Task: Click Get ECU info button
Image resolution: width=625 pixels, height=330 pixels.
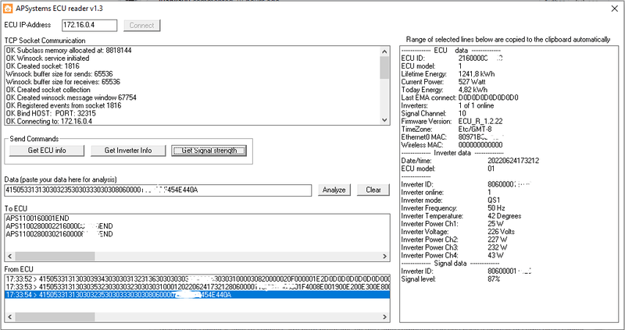Action: coord(47,151)
